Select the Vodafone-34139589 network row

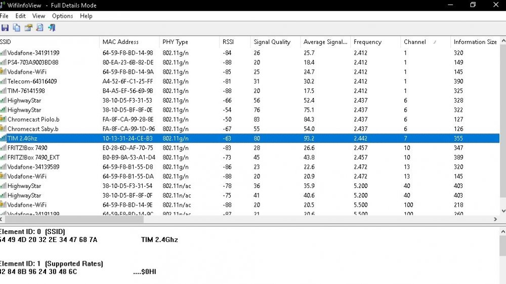[250, 167]
